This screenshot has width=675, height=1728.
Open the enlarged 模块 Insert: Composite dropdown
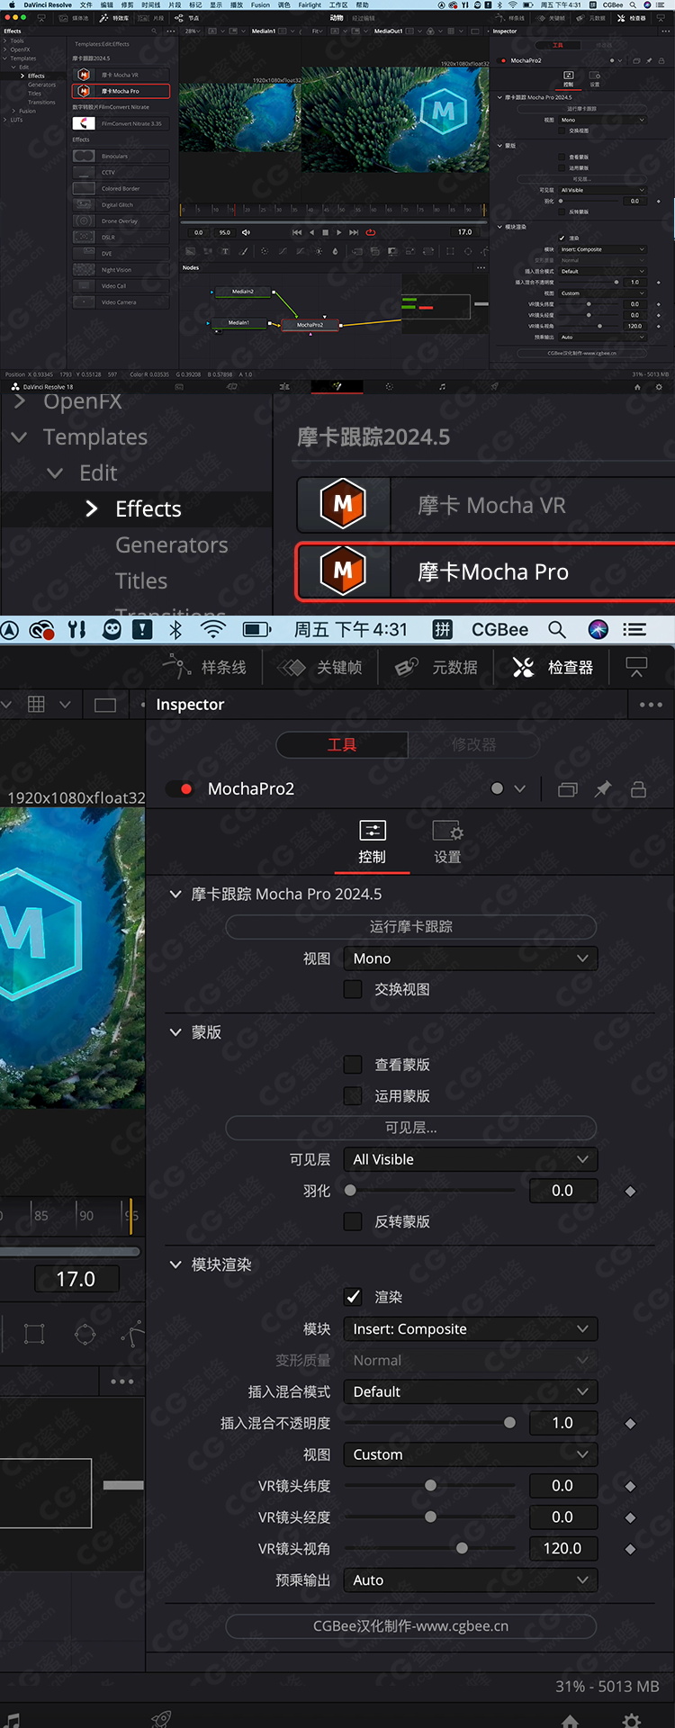[471, 1329]
